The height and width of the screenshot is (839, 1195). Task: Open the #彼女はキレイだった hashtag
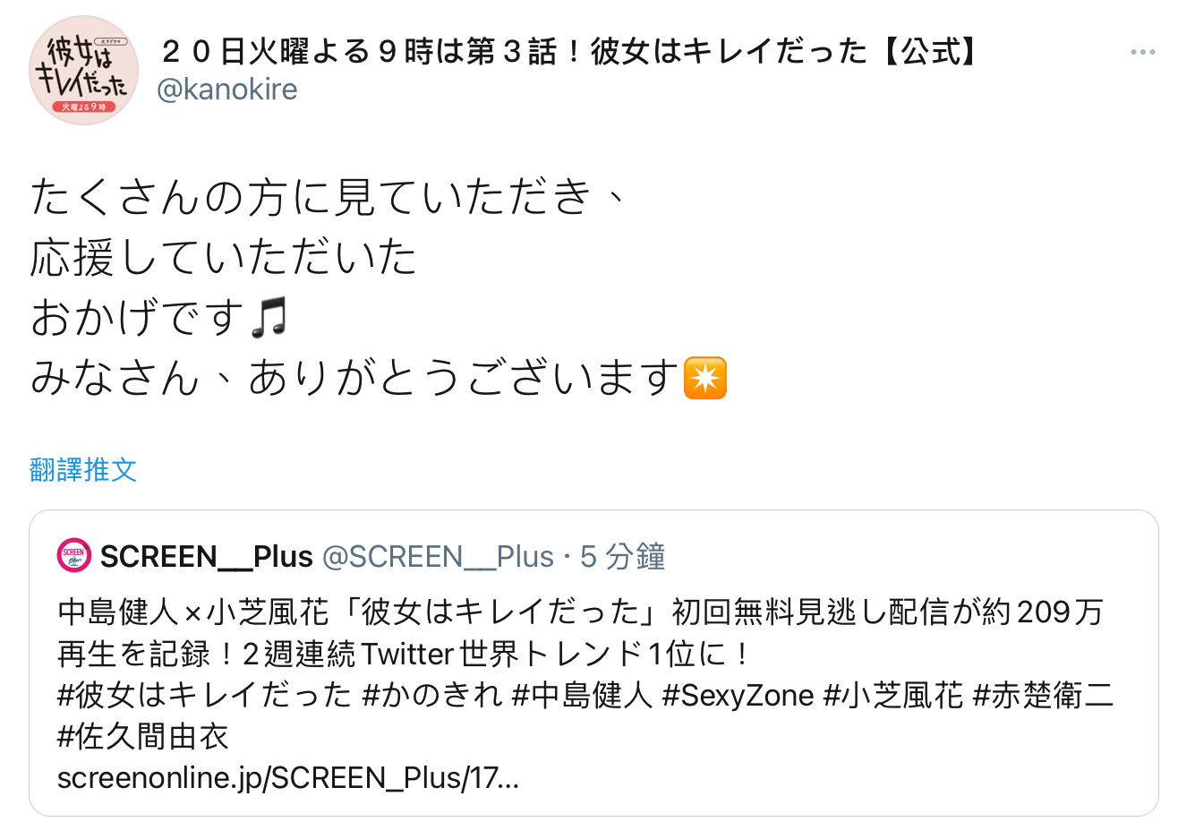(205, 696)
